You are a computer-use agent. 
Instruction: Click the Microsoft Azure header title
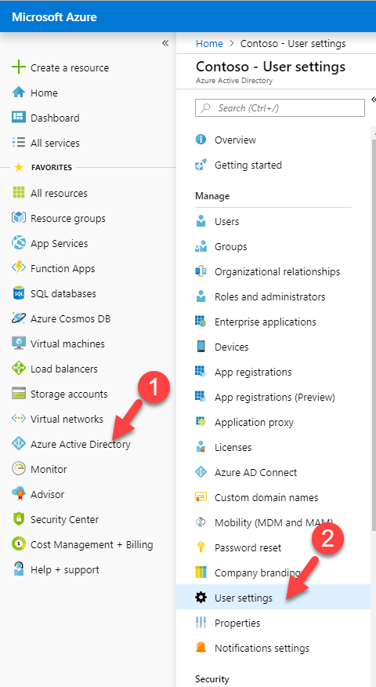(x=54, y=17)
